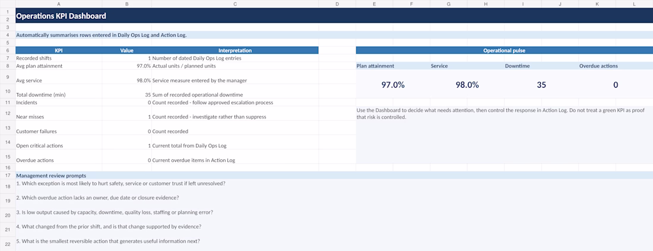The width and height of the screenshot is (653, 251).
Task: Select column C header
Action: [235, 4]
